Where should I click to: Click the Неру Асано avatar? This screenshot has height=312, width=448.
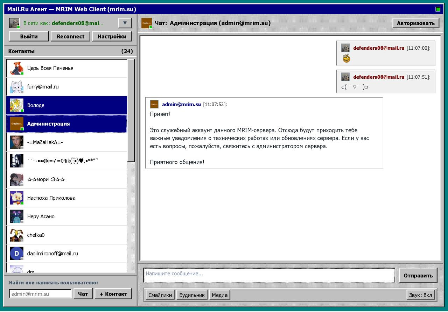16,217
